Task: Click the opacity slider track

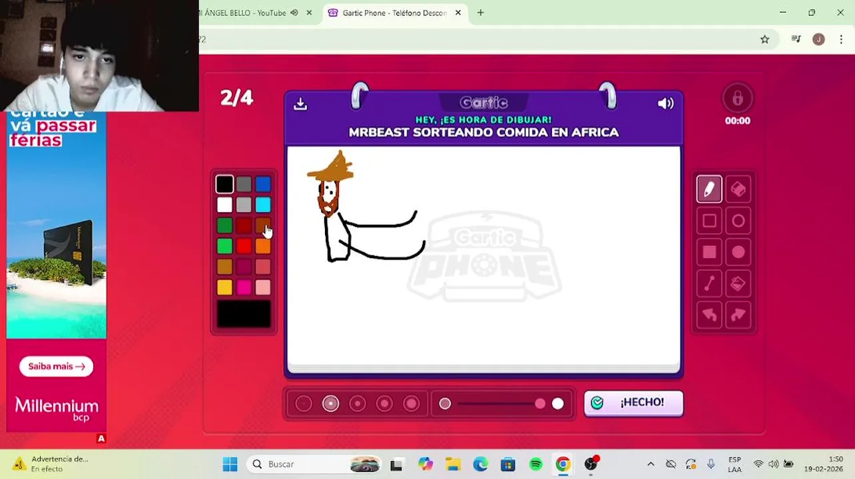Action: pos(501,404)
